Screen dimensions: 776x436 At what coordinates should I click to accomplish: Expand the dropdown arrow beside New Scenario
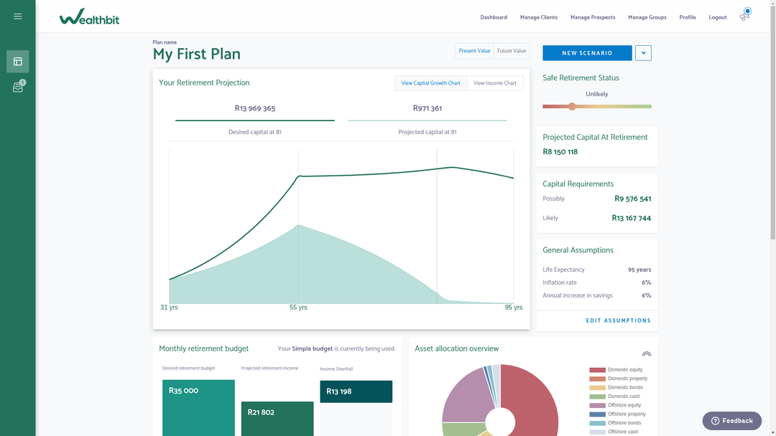643,53
